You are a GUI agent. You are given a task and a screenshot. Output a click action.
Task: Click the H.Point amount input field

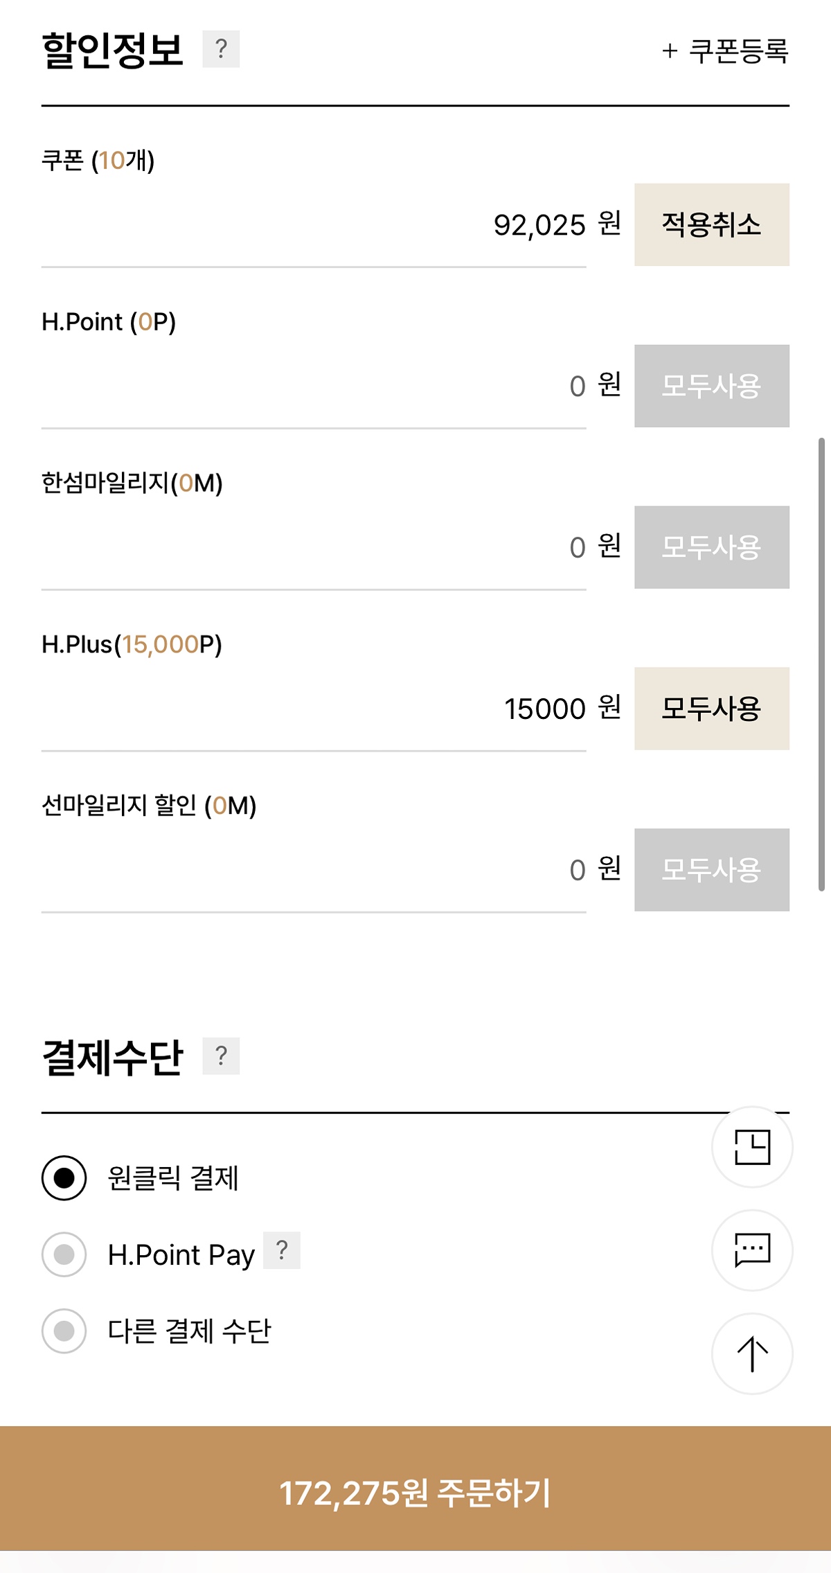(314, 386)
